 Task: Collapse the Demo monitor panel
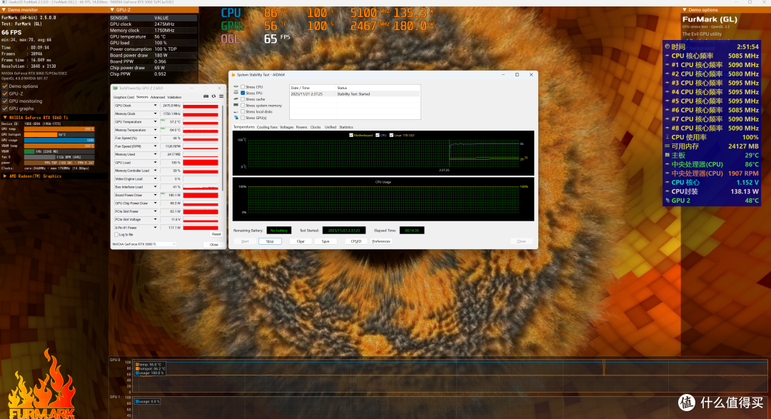[4, 9]
